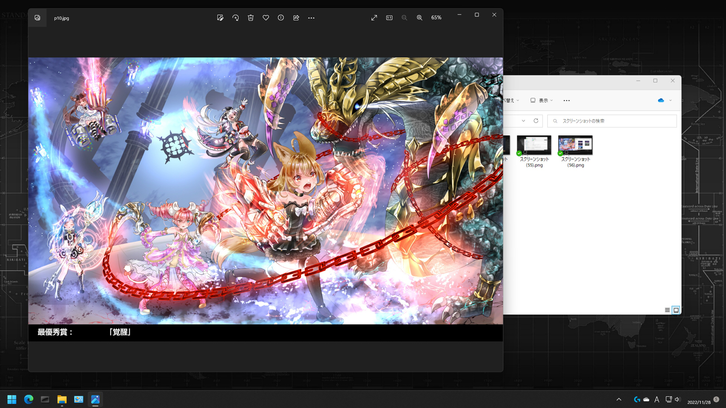Screen dimensions: 726x408
Task: Minimize the File Explorer window
Action: tap(638, 81)
